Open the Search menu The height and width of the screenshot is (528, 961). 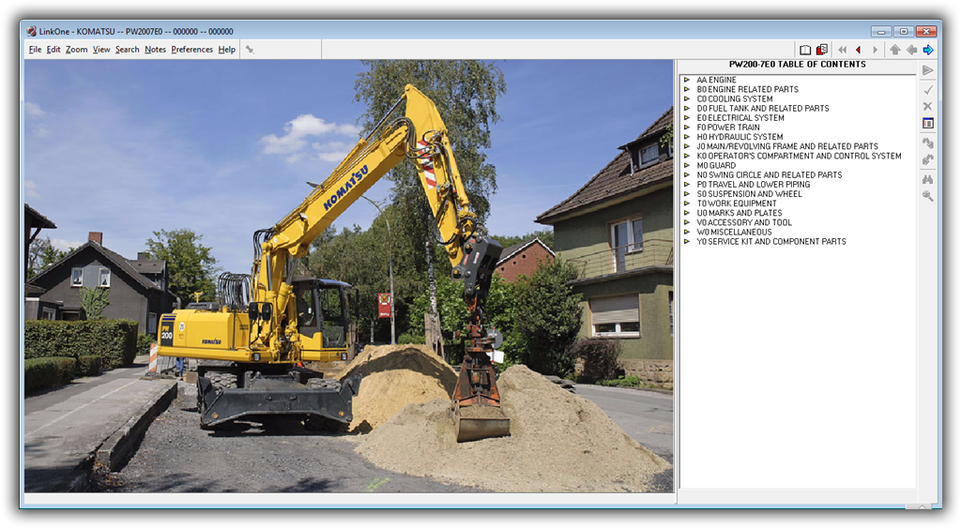click(x=127, y=50)
